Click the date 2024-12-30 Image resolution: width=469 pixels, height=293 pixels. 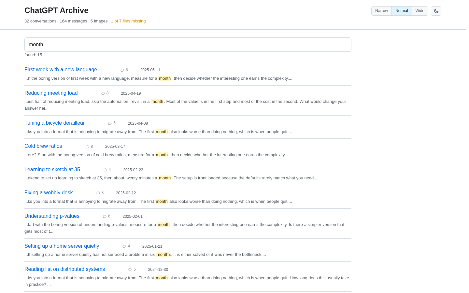pyautogui.click(x=158, y=270)
